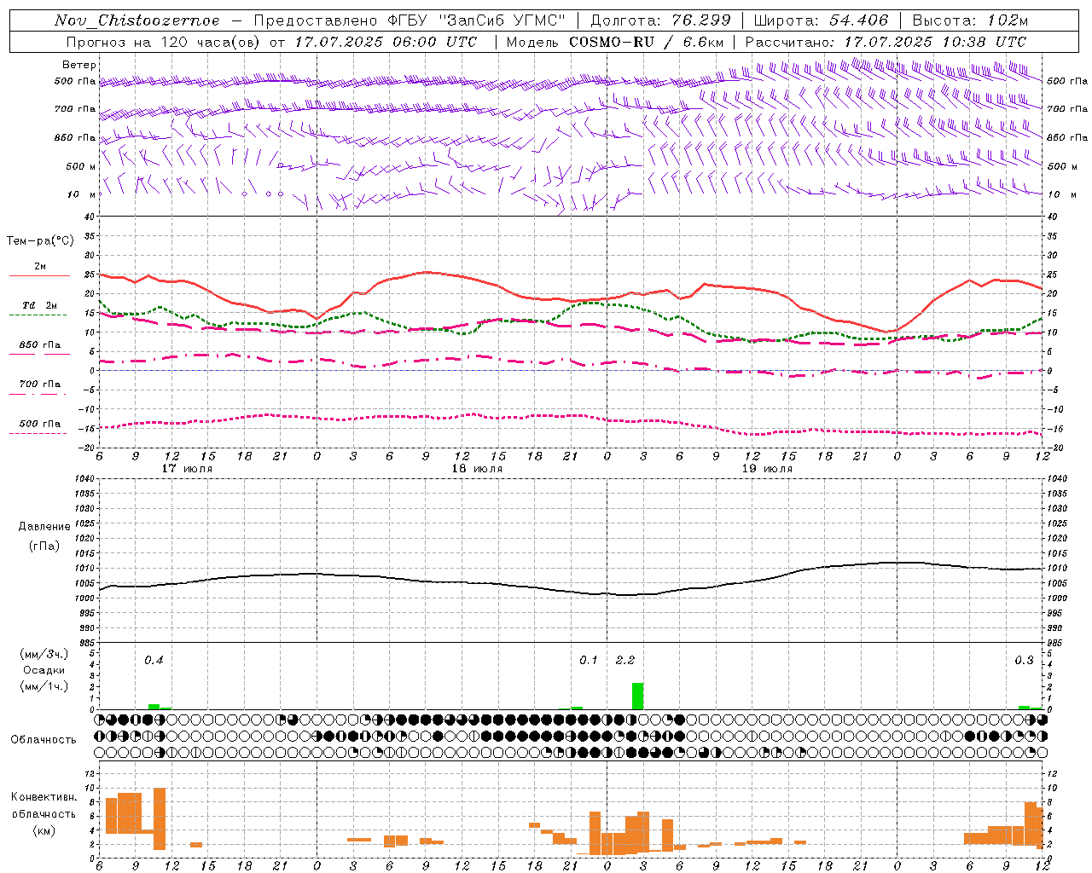Click the Осадки precipitation label
1092x873 pixels.
[44, 670]
